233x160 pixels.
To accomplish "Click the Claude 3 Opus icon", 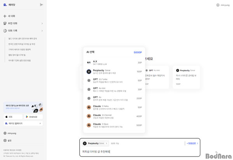I will [89, 125].
